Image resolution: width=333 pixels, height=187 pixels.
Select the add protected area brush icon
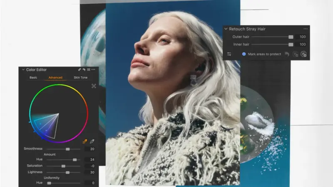[303, 54]
